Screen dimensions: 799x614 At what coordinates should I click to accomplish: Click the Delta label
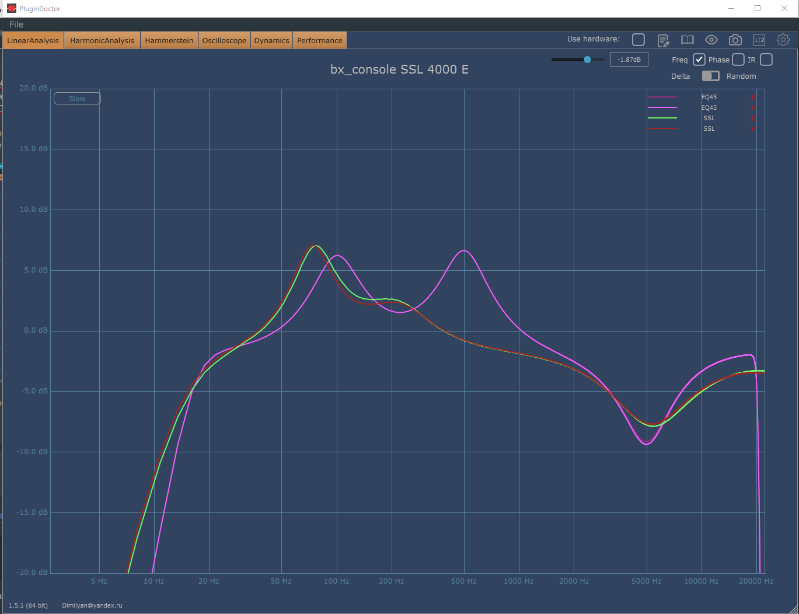[x=681, y=76]
